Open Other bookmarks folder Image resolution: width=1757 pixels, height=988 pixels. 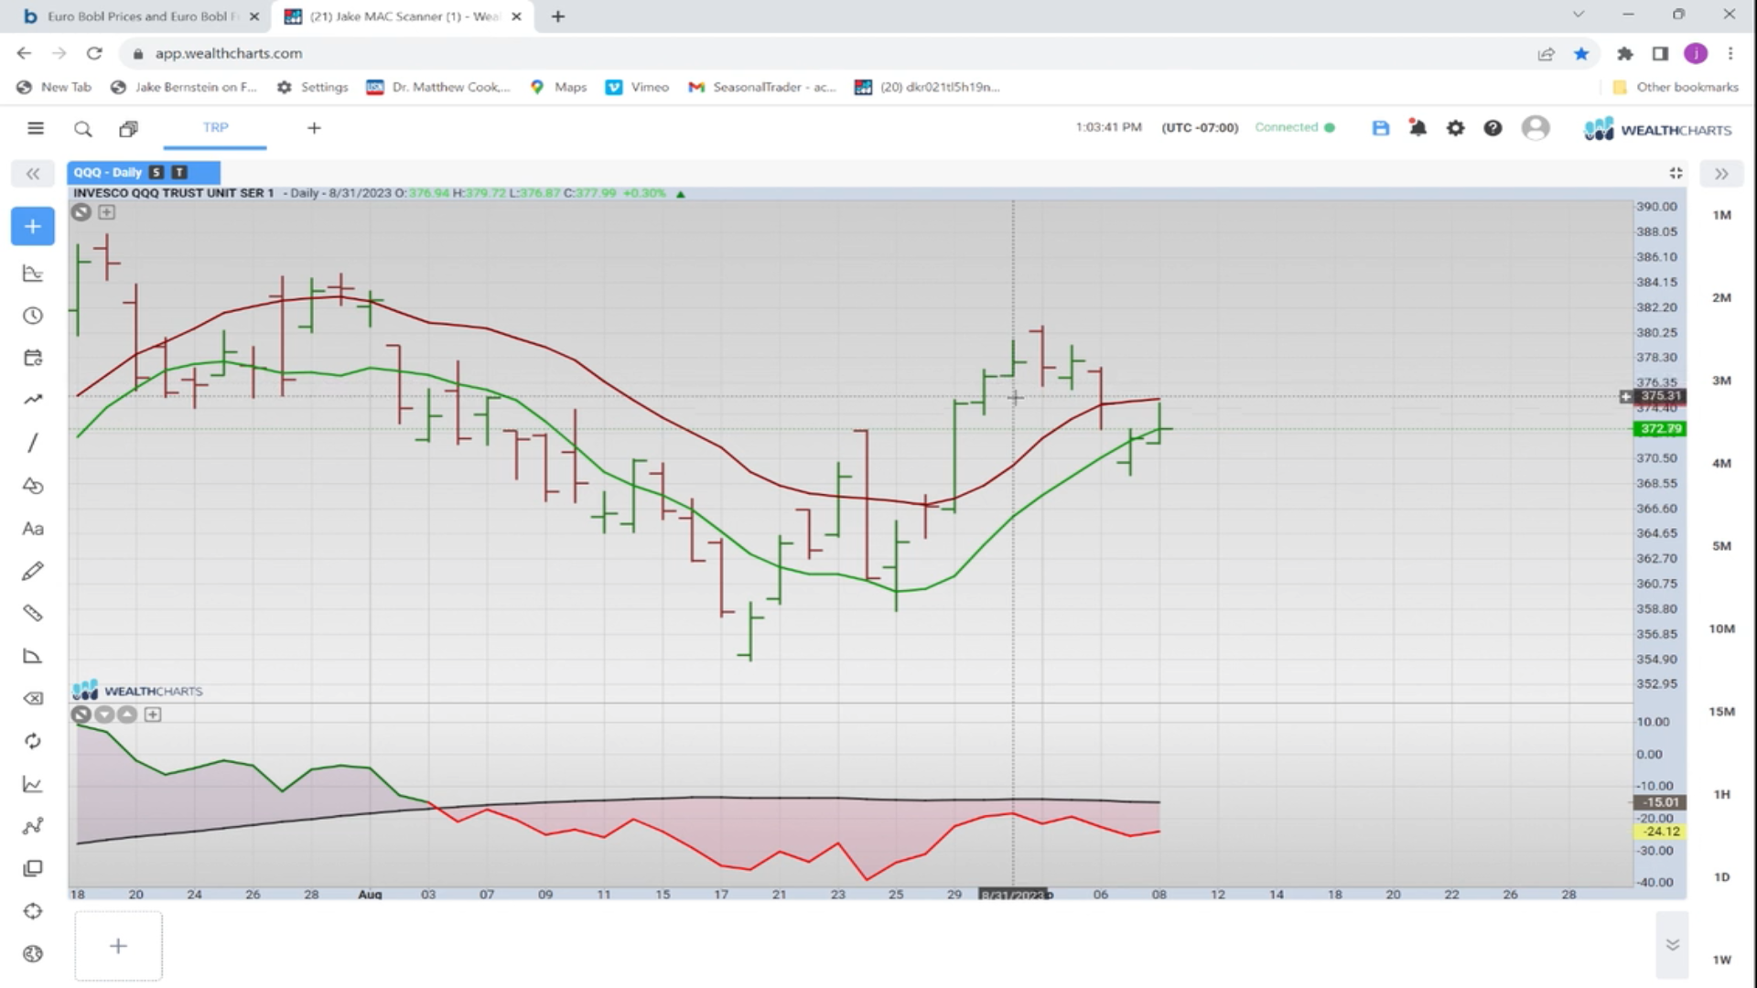coord(1675,87)
